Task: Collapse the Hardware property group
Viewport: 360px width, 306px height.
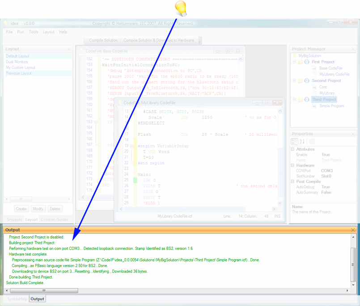Action: point(292,165)
